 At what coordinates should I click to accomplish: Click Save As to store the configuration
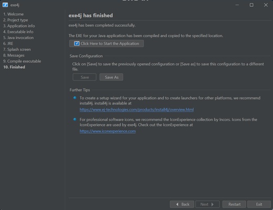(x=111, y=77)
